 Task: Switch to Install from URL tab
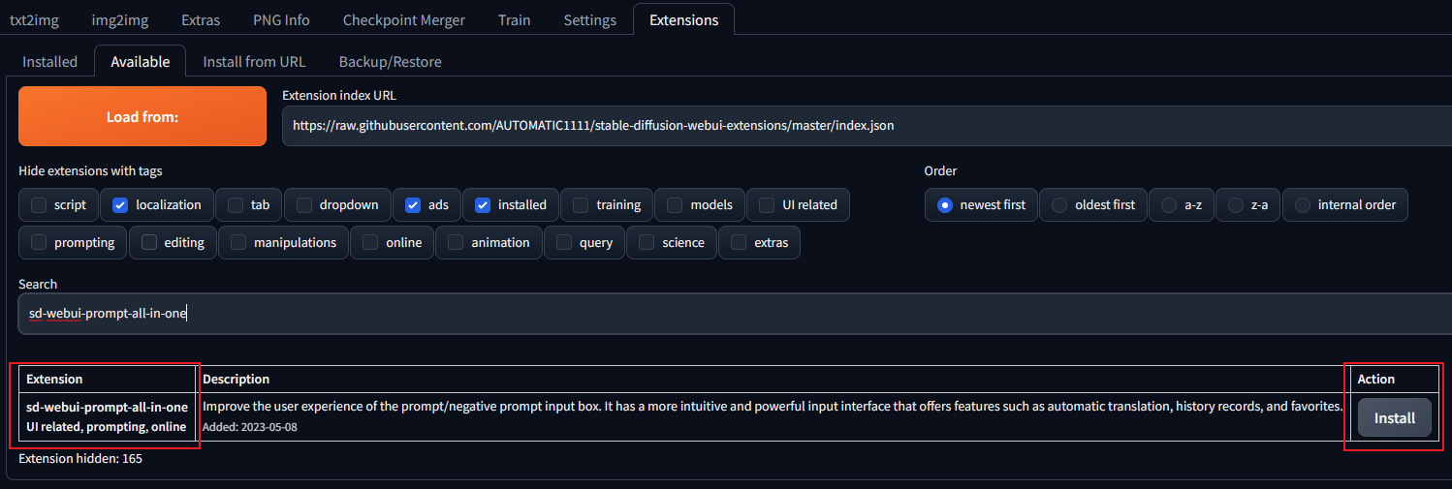[254, 61]
